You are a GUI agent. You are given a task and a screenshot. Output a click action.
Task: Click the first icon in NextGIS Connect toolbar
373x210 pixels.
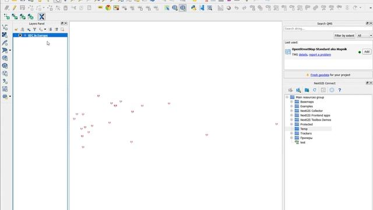coord(290,90)
